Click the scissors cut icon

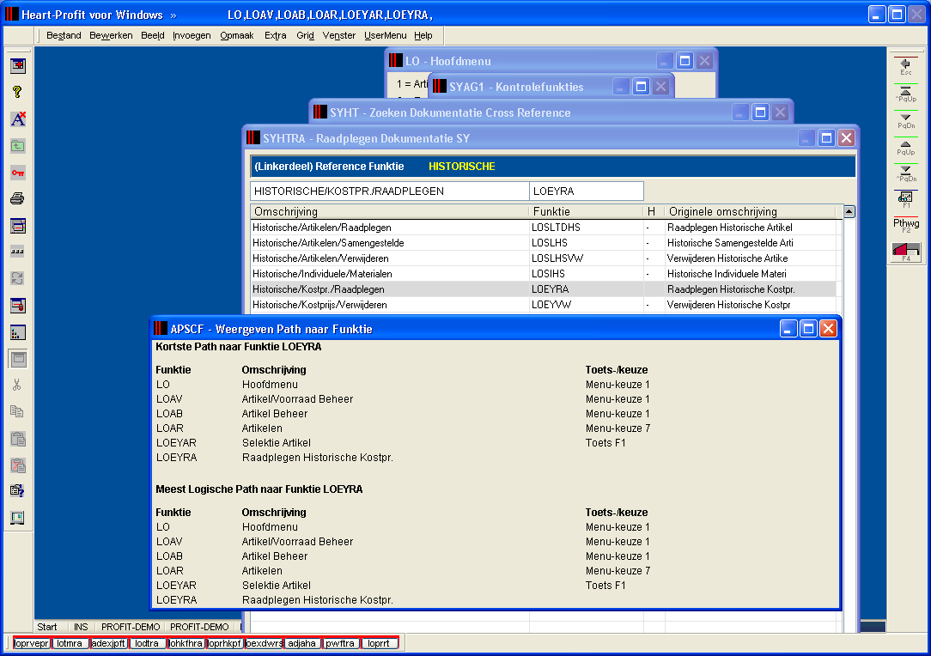17,386
